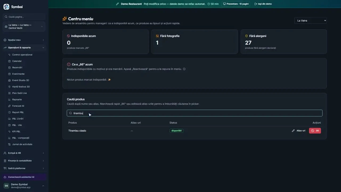Click the Fără alergeni card
The height and width of the screenshot is (192, 341).
pos(284,42)
